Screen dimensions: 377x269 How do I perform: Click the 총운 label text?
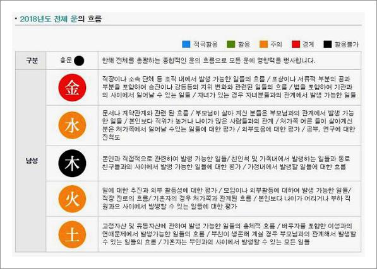pos(66,60)
